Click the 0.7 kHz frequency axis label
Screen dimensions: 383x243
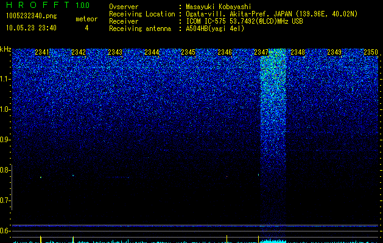coord(5,200)
